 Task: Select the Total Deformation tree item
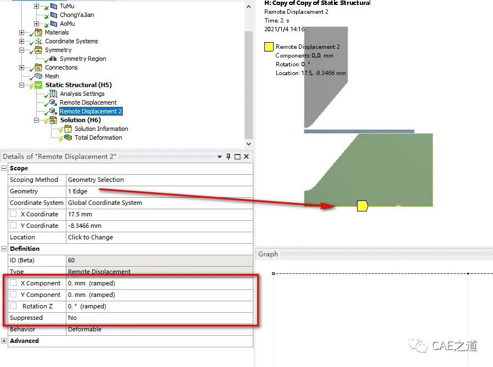coord(98,137)
